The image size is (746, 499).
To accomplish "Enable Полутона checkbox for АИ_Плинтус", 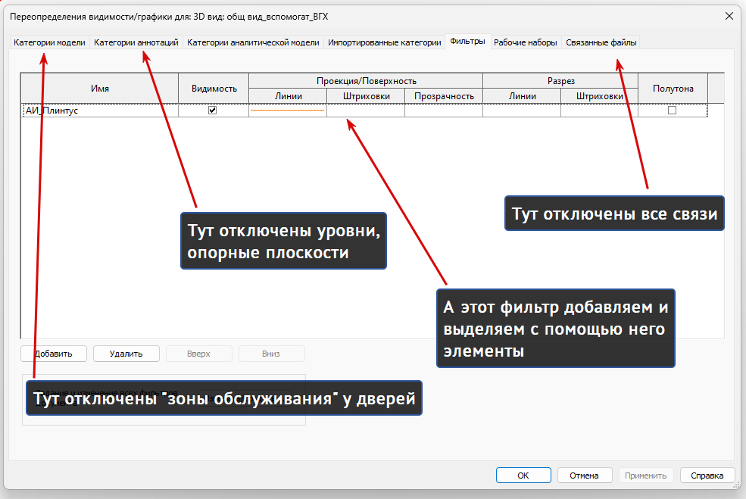I will [x=673, y=111].
